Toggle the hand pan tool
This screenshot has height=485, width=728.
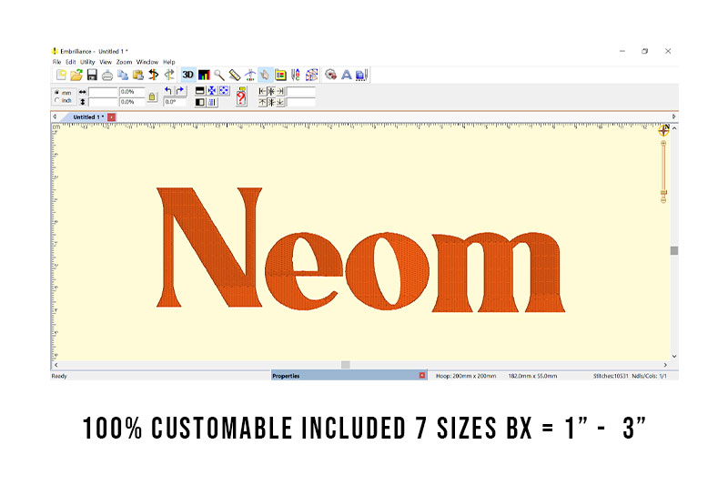pyautogui.click(x=265, y=75)
